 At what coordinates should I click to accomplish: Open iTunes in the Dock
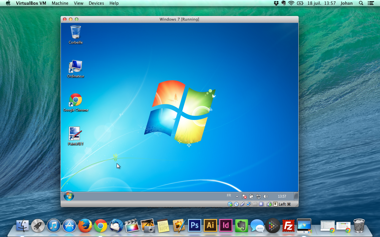click(x=54, y=226)
